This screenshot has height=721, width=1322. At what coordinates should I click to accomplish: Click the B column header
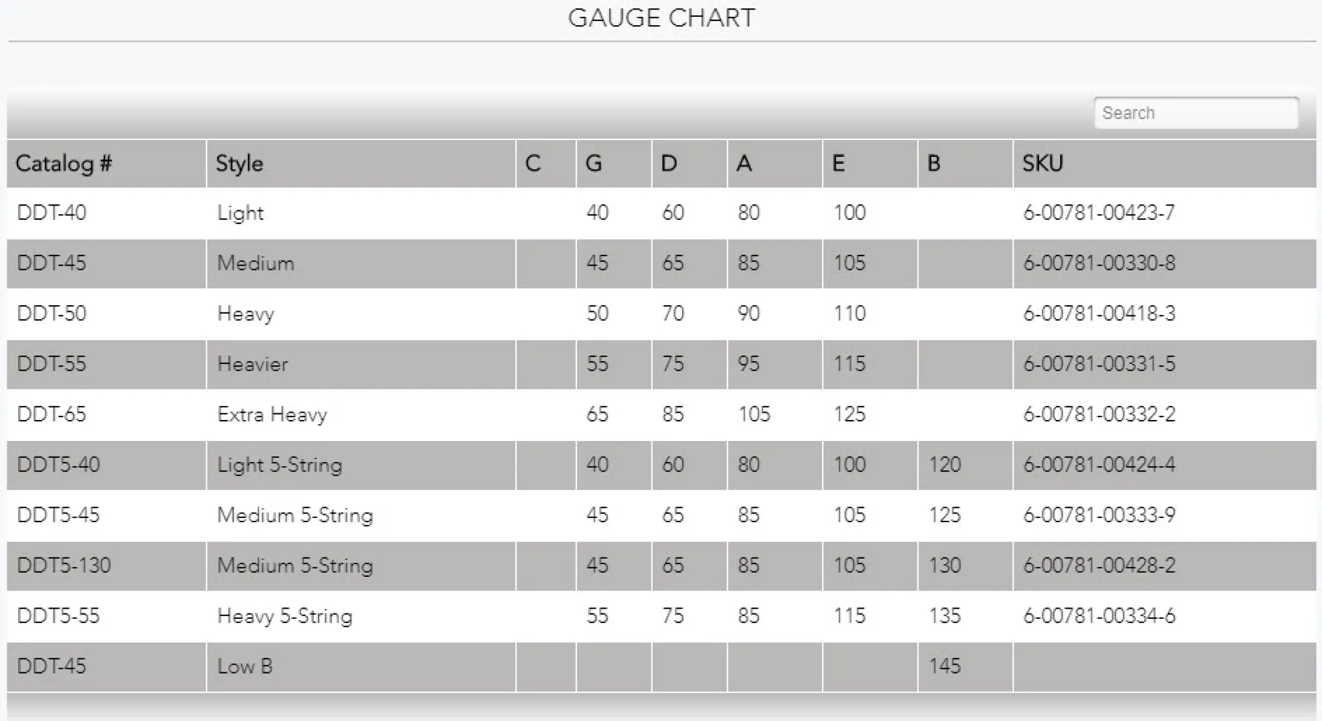[965, 163]
